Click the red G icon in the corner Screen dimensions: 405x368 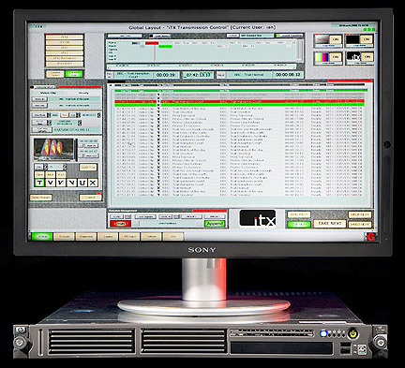371,236
